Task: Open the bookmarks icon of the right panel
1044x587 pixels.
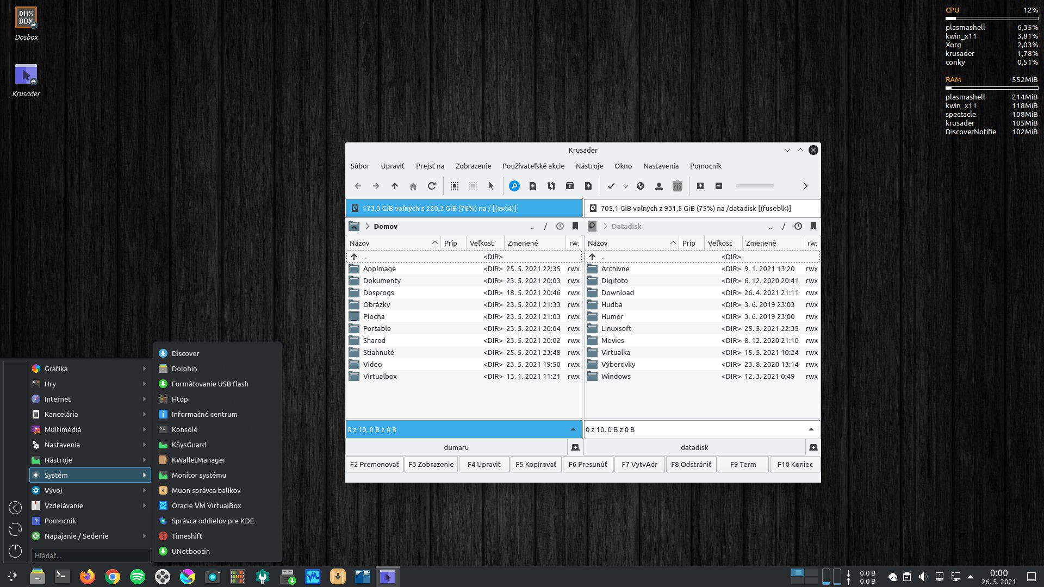Action: [813, 226]
